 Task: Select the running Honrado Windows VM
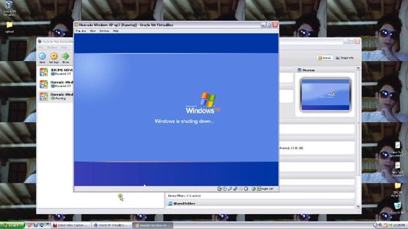click(x=56, y=96)
